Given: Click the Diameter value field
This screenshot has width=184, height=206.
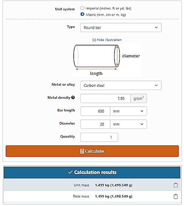Looking at the screenshot, I should tap(95, 124).
